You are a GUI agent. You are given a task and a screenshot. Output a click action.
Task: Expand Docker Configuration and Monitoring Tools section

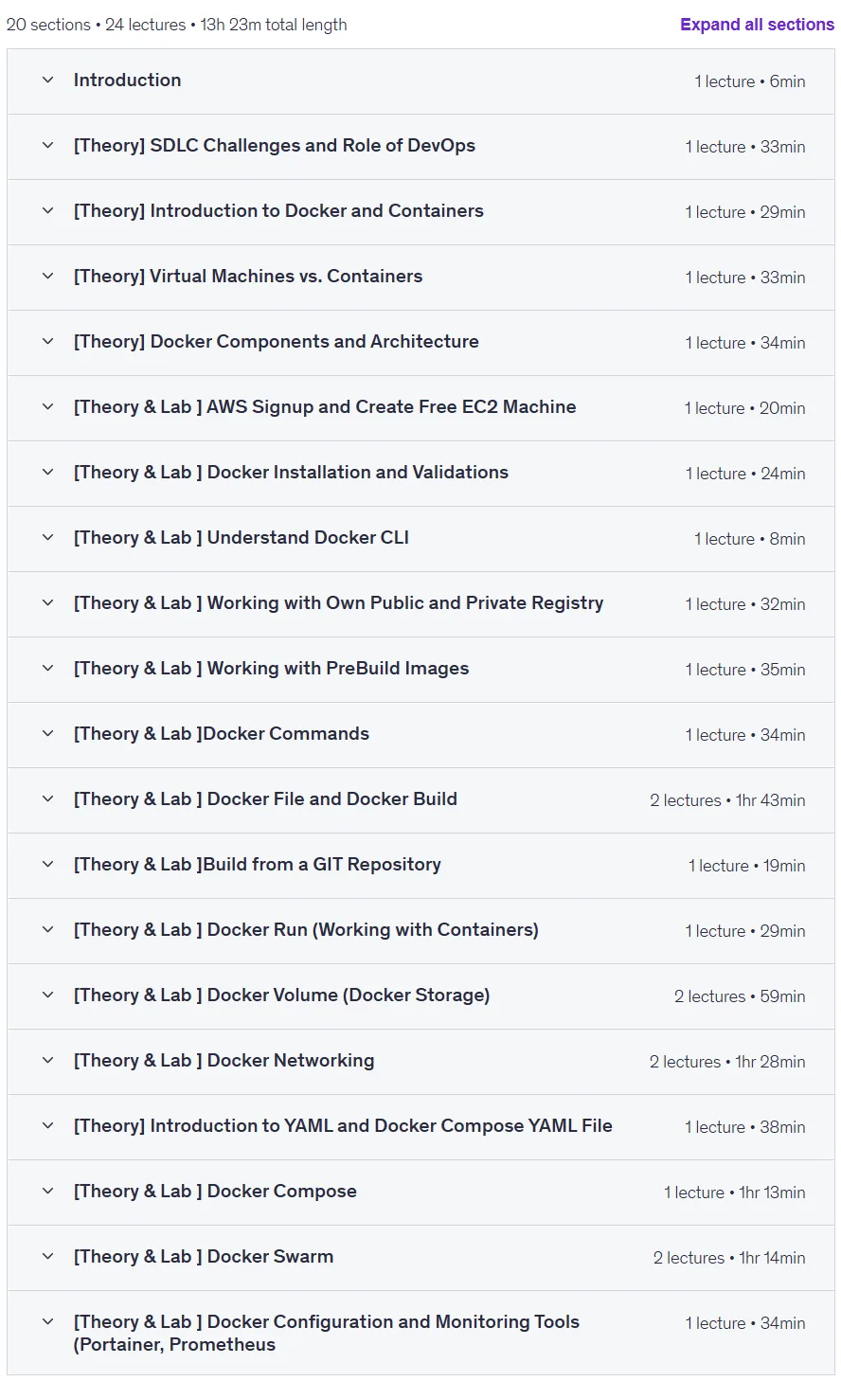click(420, 1333)
